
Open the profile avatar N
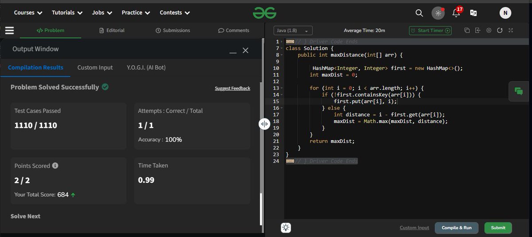tap(505, 13)
